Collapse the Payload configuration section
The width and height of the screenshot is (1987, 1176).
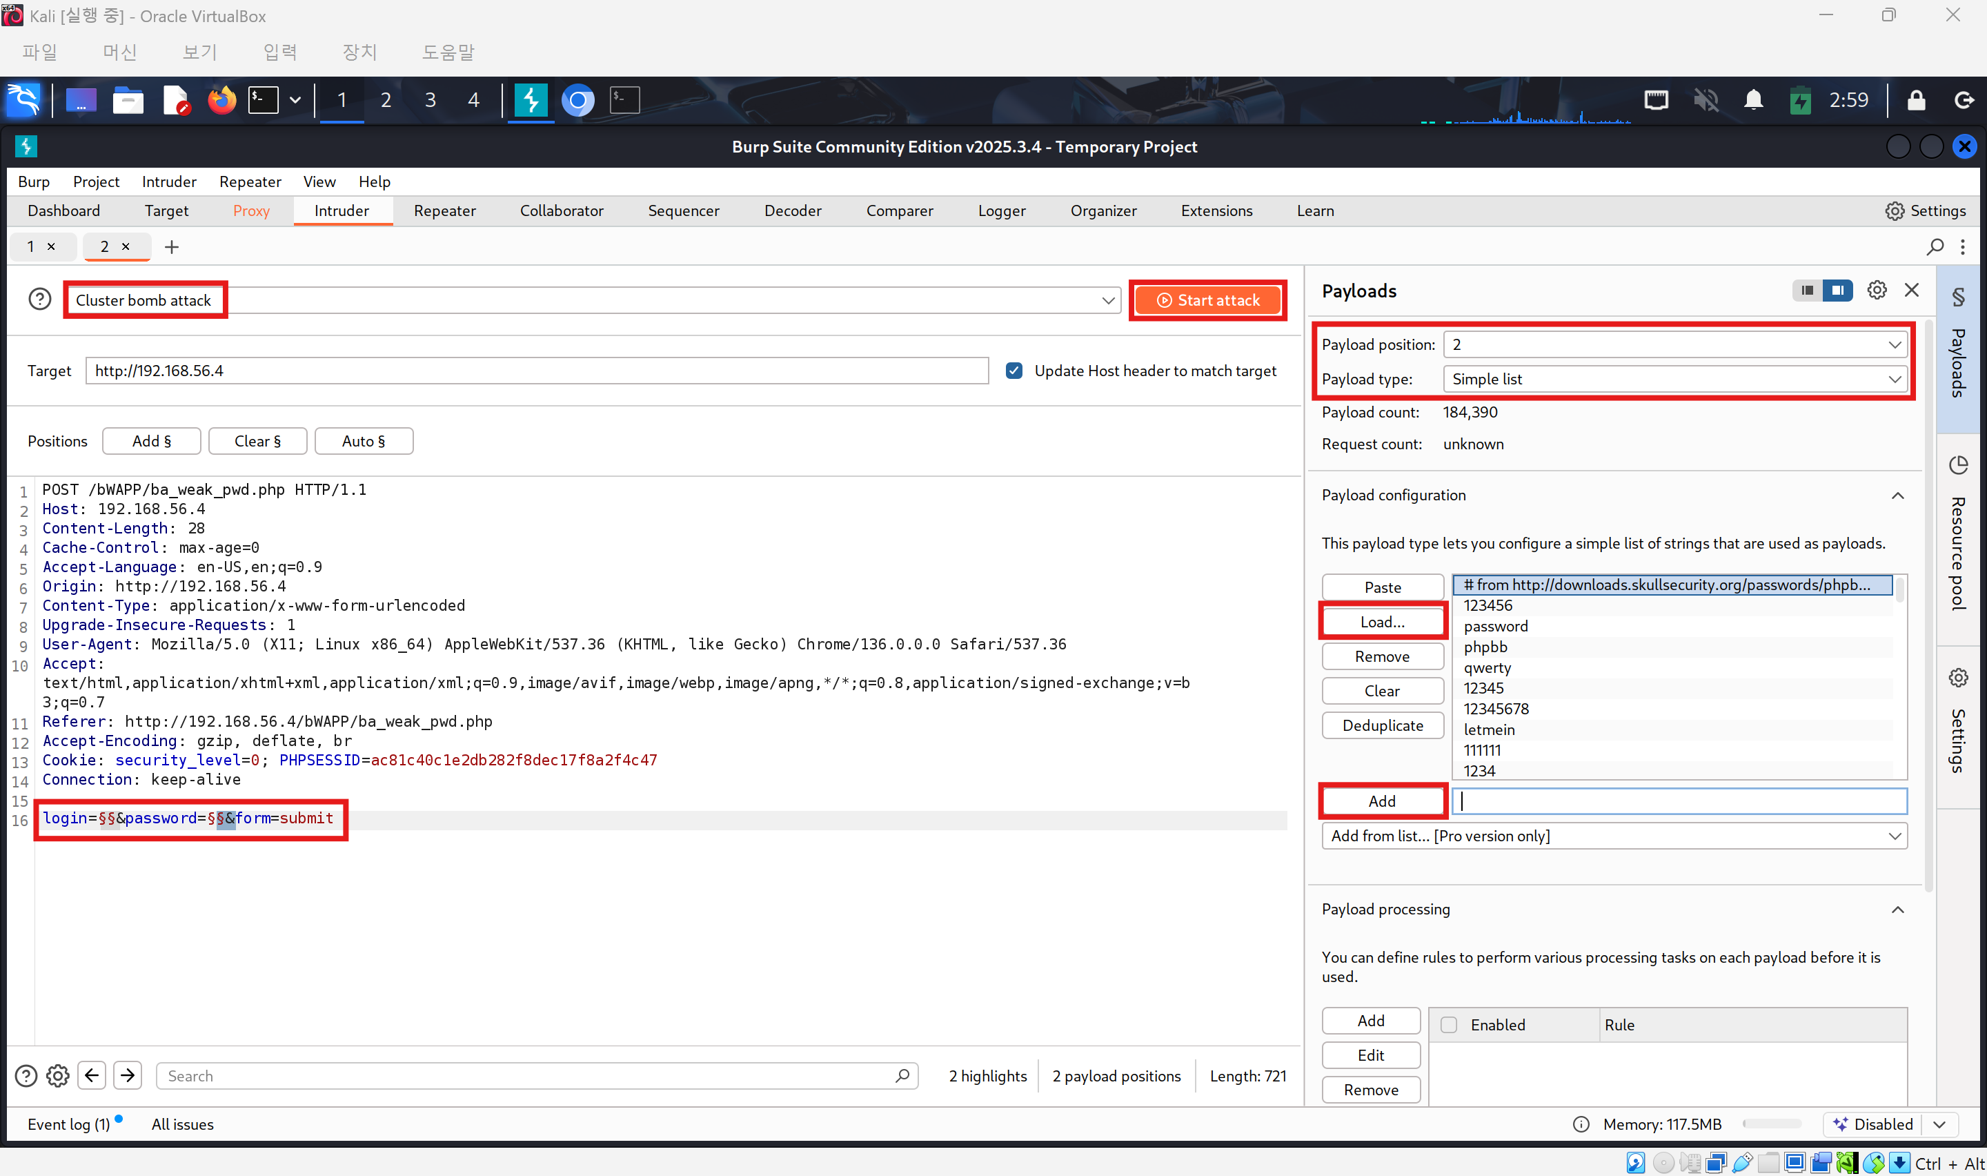pos(1897,496)
